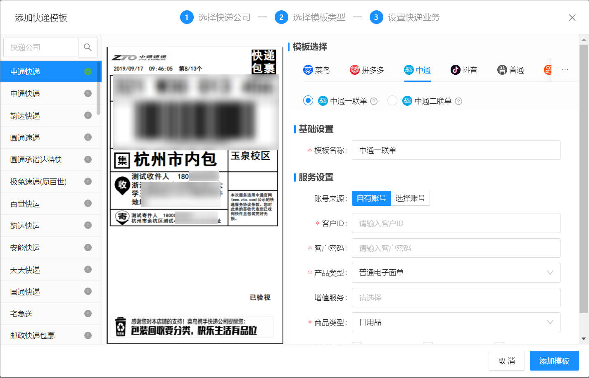The image size is (589, 378).
Task: Click info icon beside 极兔速递(原百世)
Action: 88,181
